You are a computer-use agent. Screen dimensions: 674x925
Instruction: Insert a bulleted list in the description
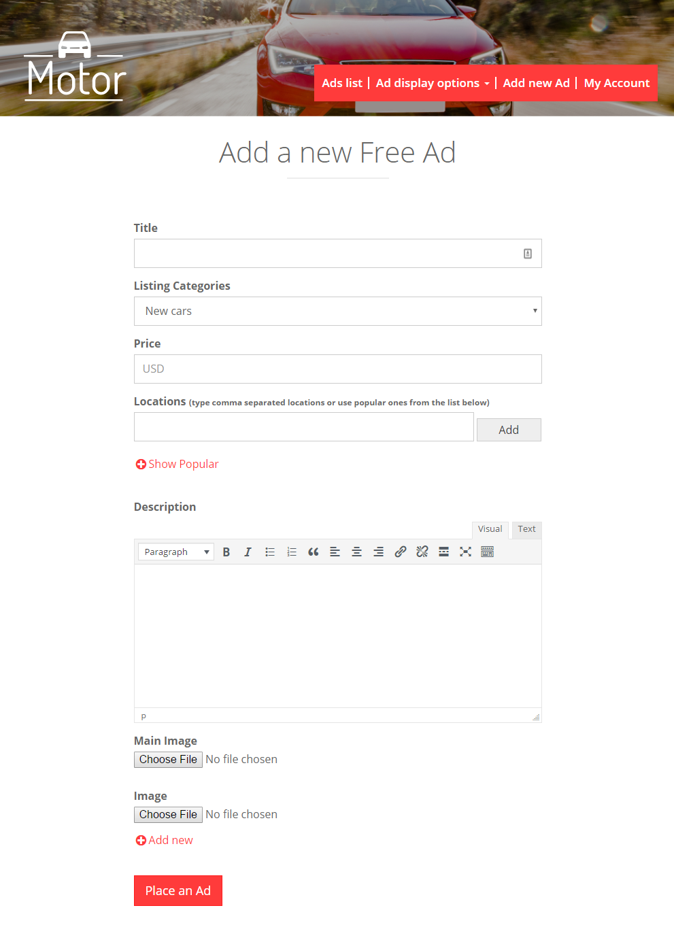coord(270,552)
